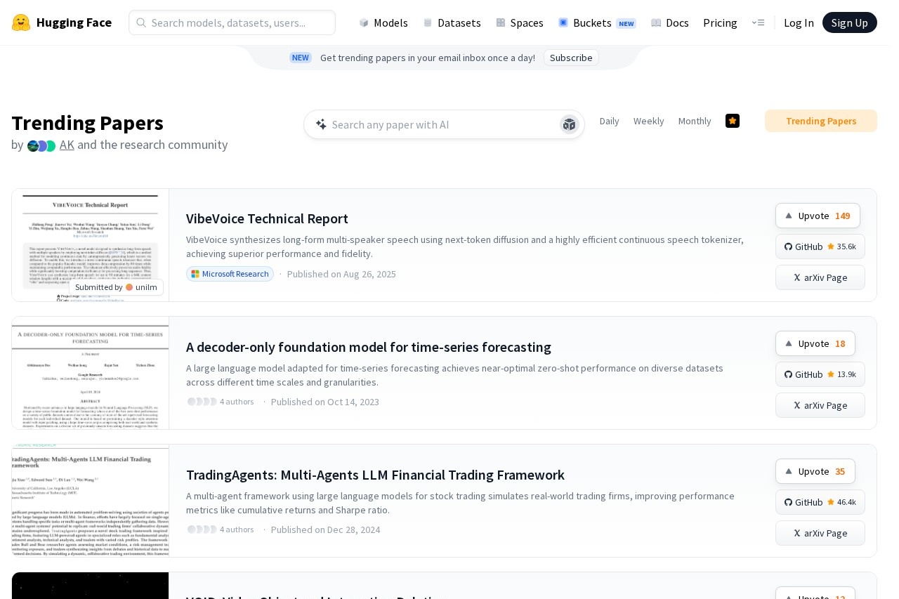
Task: Open the VibeVoice GitHub repo 35.6k
Action: (x=820, y=246)
